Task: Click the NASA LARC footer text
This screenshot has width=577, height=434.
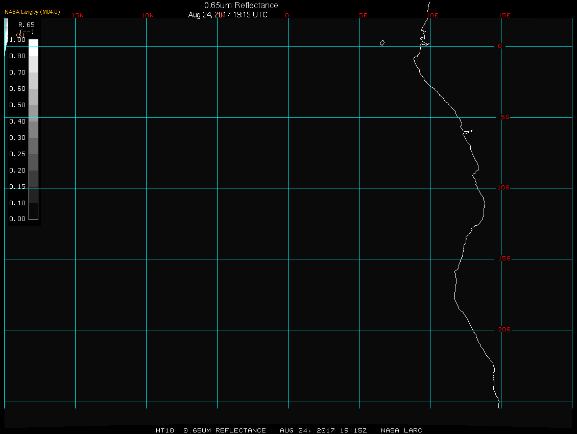Action: 401,430
